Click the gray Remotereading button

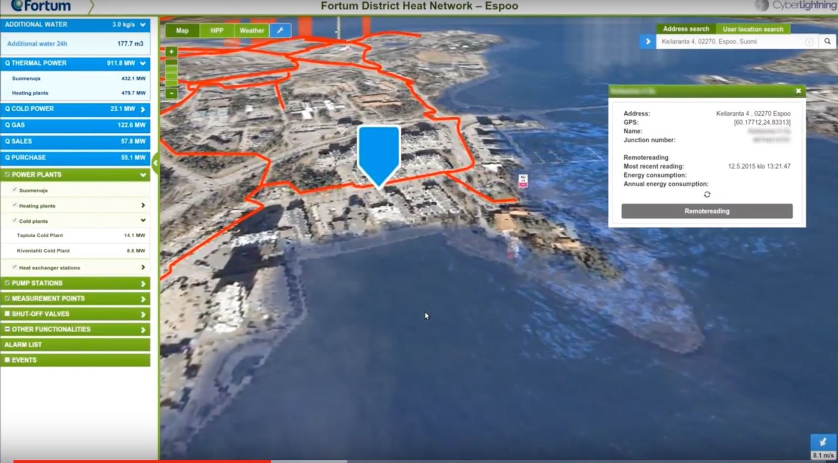[707, 211]
